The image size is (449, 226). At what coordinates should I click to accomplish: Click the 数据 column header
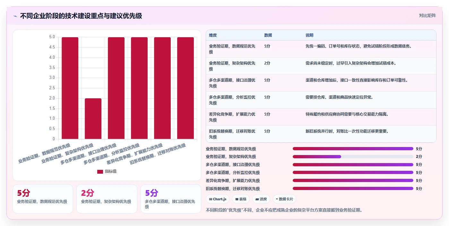pos(268,35)
